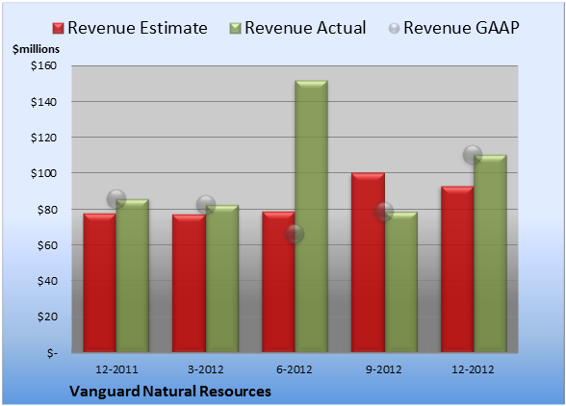Click the "$140" y-axis label
Viewport: 566px width, 406px height.
[43, 102]
